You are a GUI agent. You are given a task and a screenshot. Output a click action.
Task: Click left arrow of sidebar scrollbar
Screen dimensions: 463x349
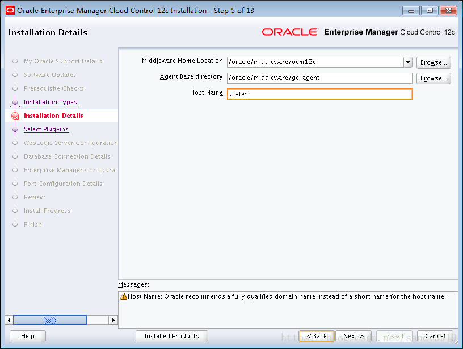[9, 320]
